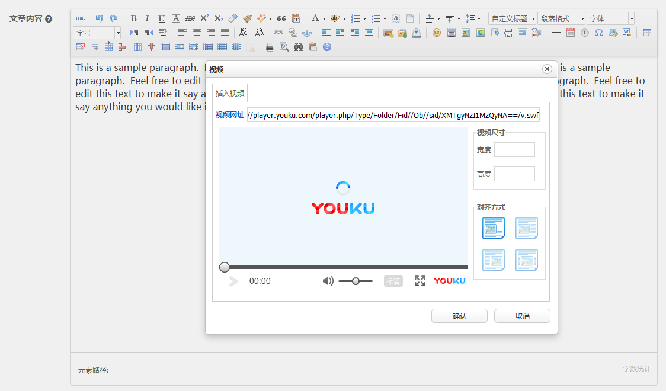666x391 pixels.
Task: Open editor help question mark icon
Action: coord(326,47)
